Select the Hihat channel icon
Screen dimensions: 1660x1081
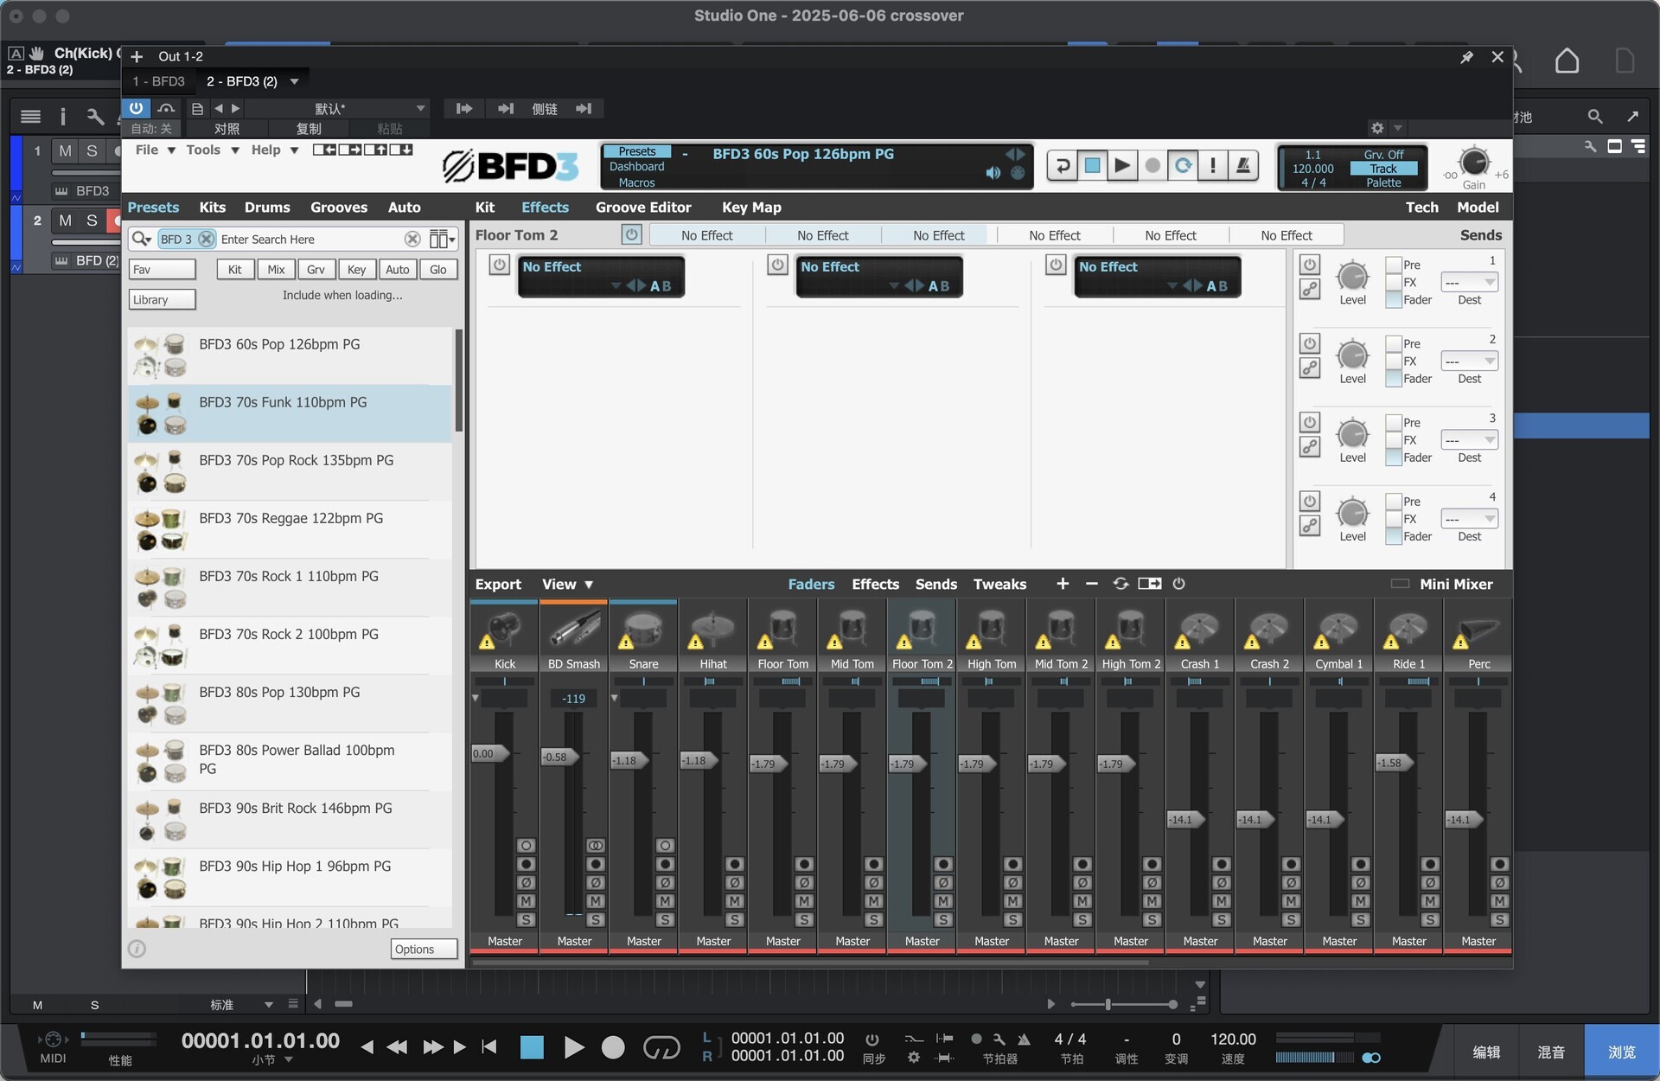713,628
